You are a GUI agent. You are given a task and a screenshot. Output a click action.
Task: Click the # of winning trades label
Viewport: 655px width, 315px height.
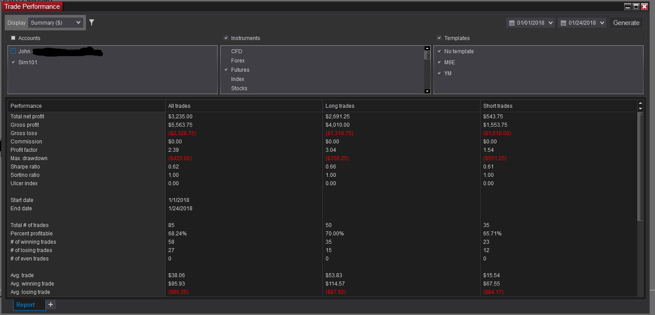pos(33,242)
